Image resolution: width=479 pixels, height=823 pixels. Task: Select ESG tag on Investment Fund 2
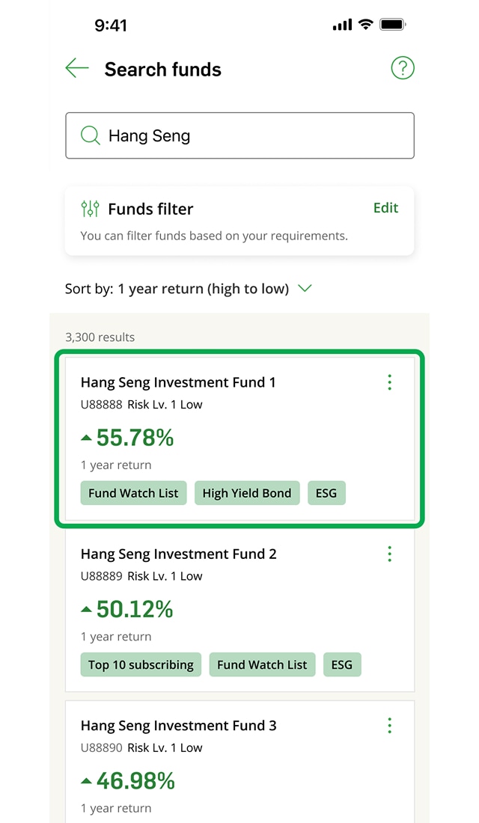coord(341,664)
